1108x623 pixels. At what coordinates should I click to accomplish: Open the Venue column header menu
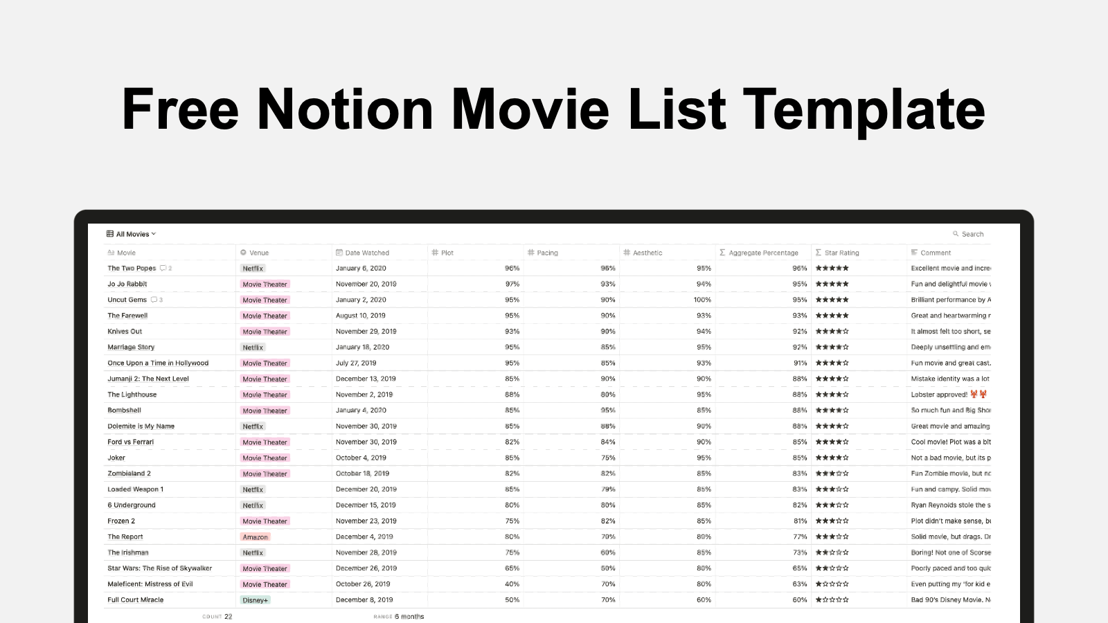click(284, 253)
